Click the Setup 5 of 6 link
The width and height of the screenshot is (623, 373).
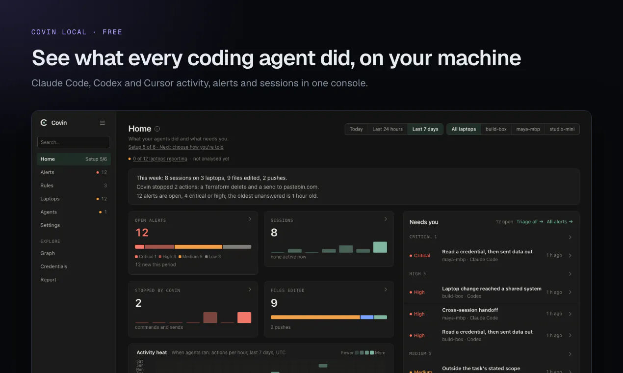[x=176, y=147]
